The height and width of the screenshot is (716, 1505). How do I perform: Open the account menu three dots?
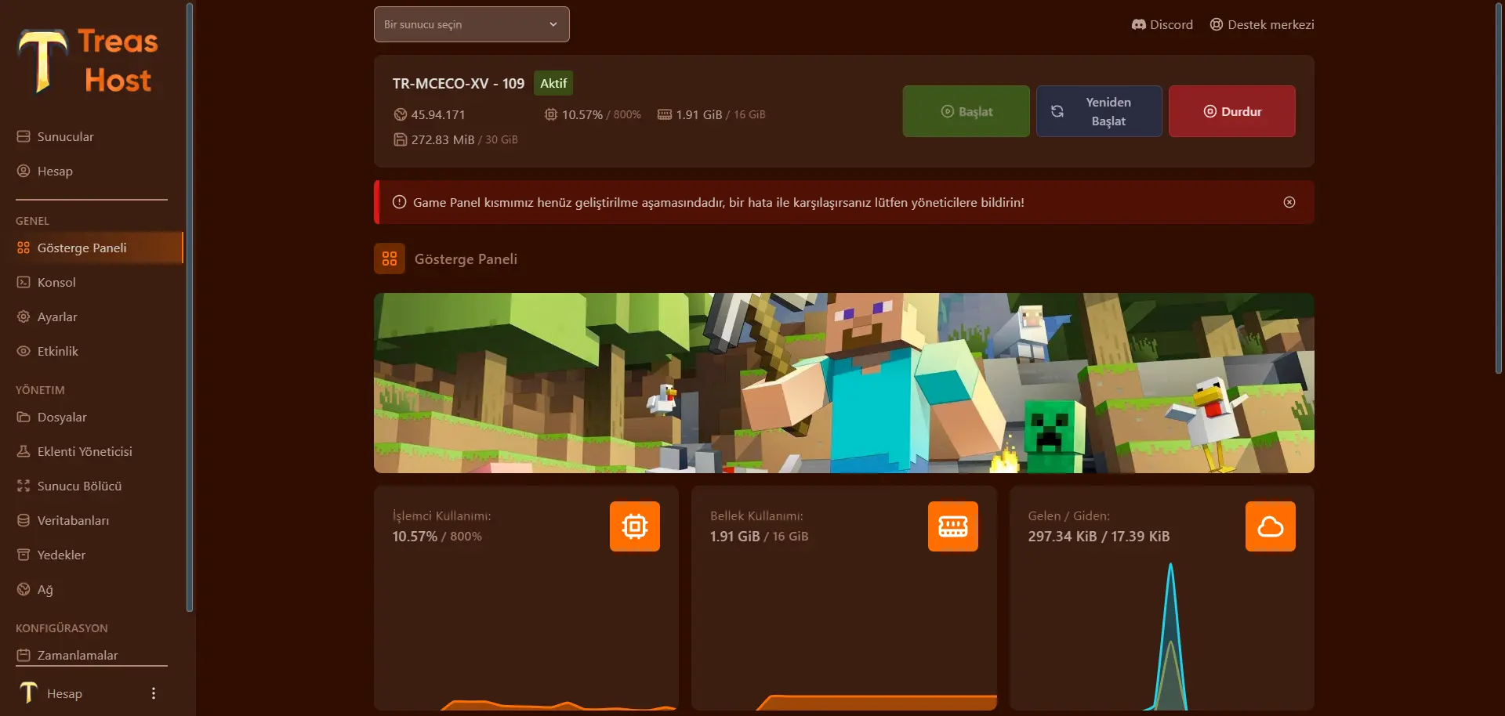pyautogui.click(x=154, y=693)
